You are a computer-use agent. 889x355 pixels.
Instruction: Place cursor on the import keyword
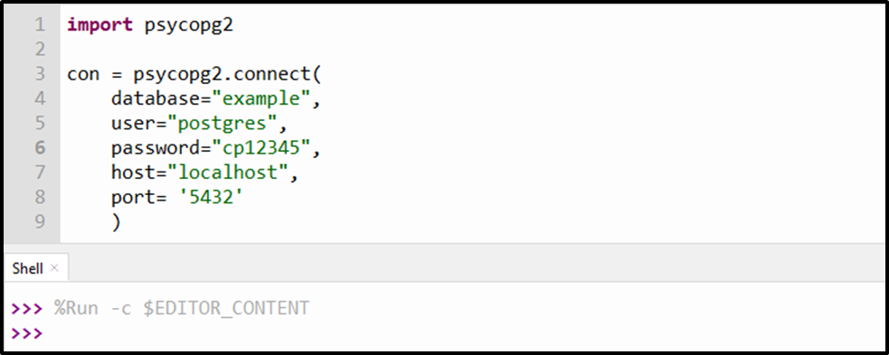click(99, 25)
